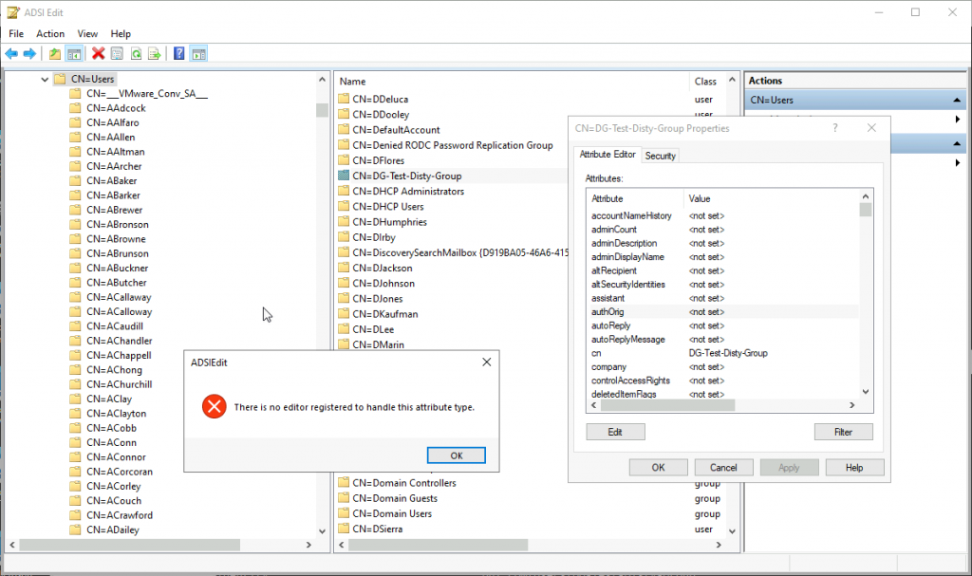The image size is (972, 576).
Task: Click the Export List toolbar icon
Action: (155, 53)
